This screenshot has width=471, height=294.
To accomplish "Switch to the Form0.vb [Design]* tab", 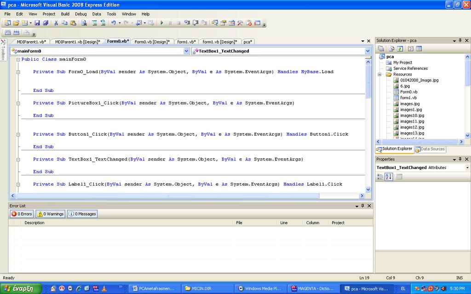I will click(x=152, y=42).
